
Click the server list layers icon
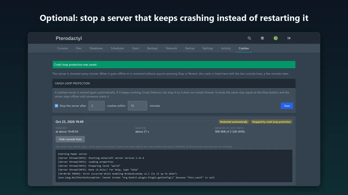pyautogui.click(x=262, y=38)
